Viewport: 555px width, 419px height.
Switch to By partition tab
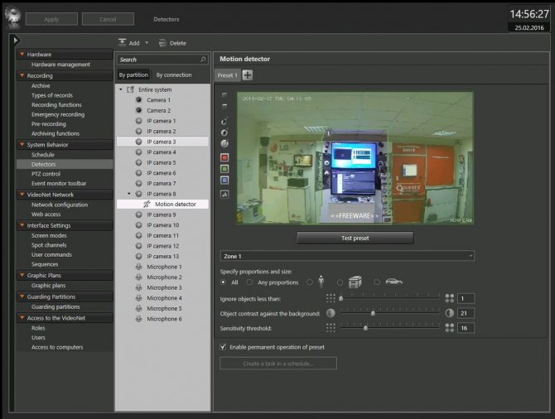tap(133, 75)
